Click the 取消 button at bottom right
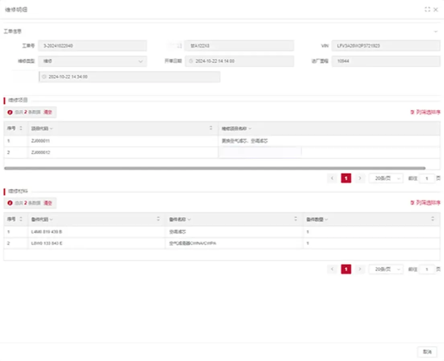This screenshot has height=361, width=444. 427,351
